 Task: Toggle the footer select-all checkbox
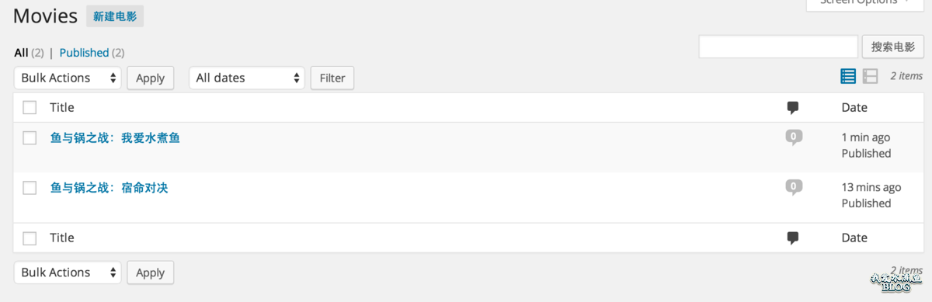pos(30,238)
